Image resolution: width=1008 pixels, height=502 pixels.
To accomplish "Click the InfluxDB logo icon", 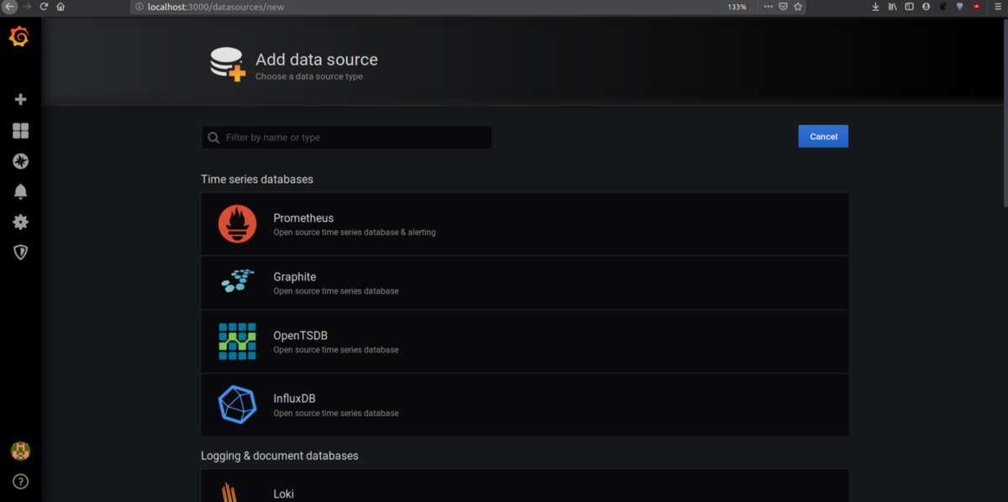I will point(238,404).
